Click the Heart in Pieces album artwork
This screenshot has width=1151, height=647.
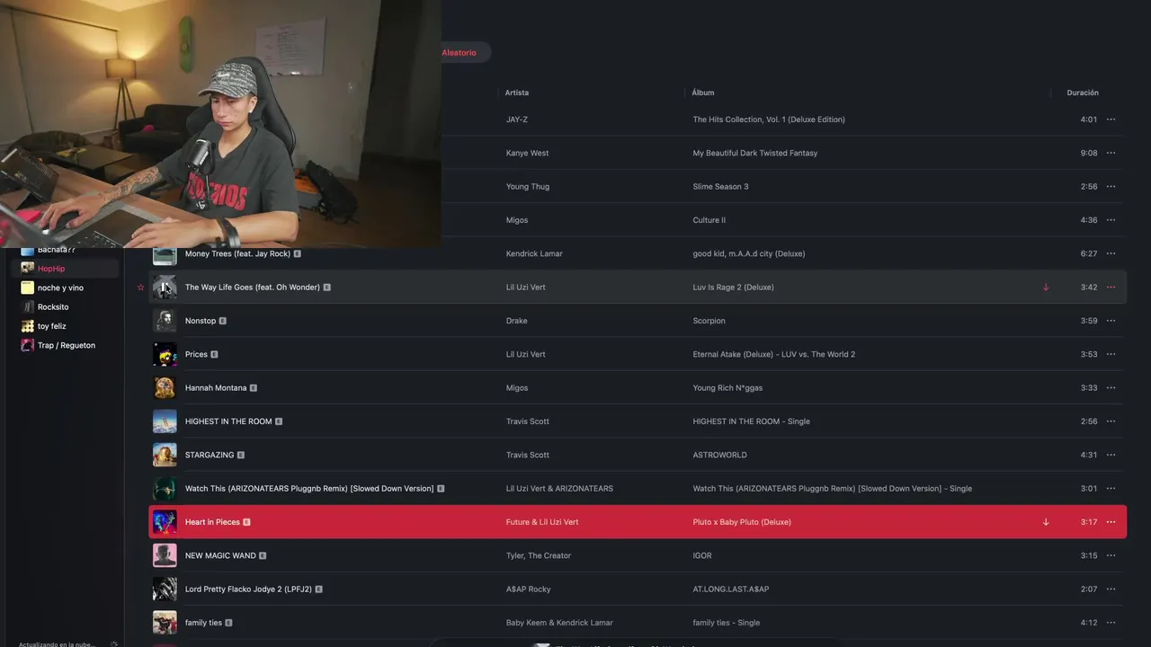165,522
